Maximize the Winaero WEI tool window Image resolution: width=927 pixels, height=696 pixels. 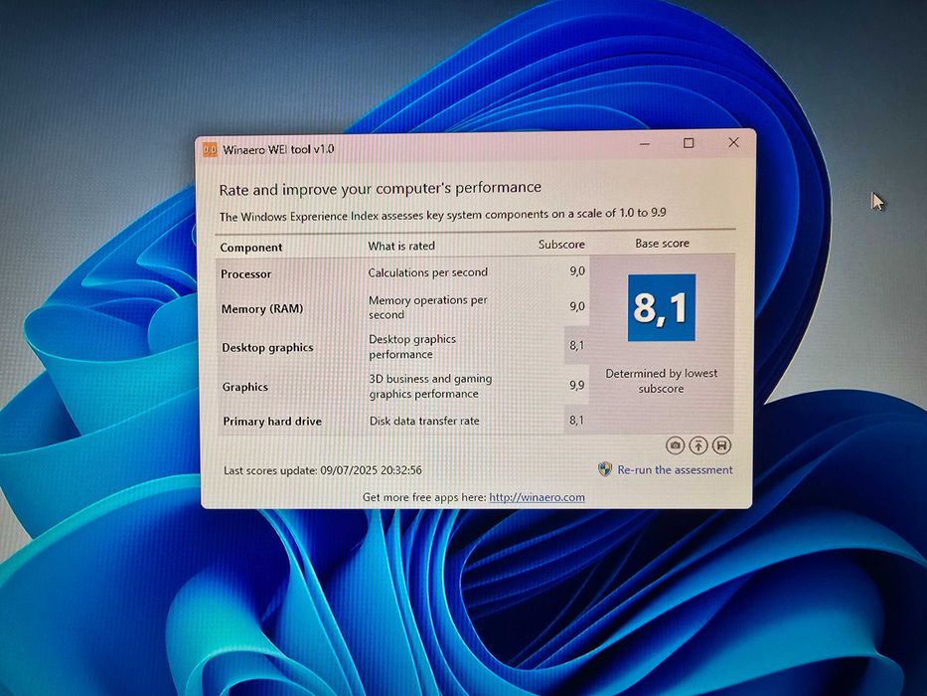pyautogui.click(x=689, y=143)
